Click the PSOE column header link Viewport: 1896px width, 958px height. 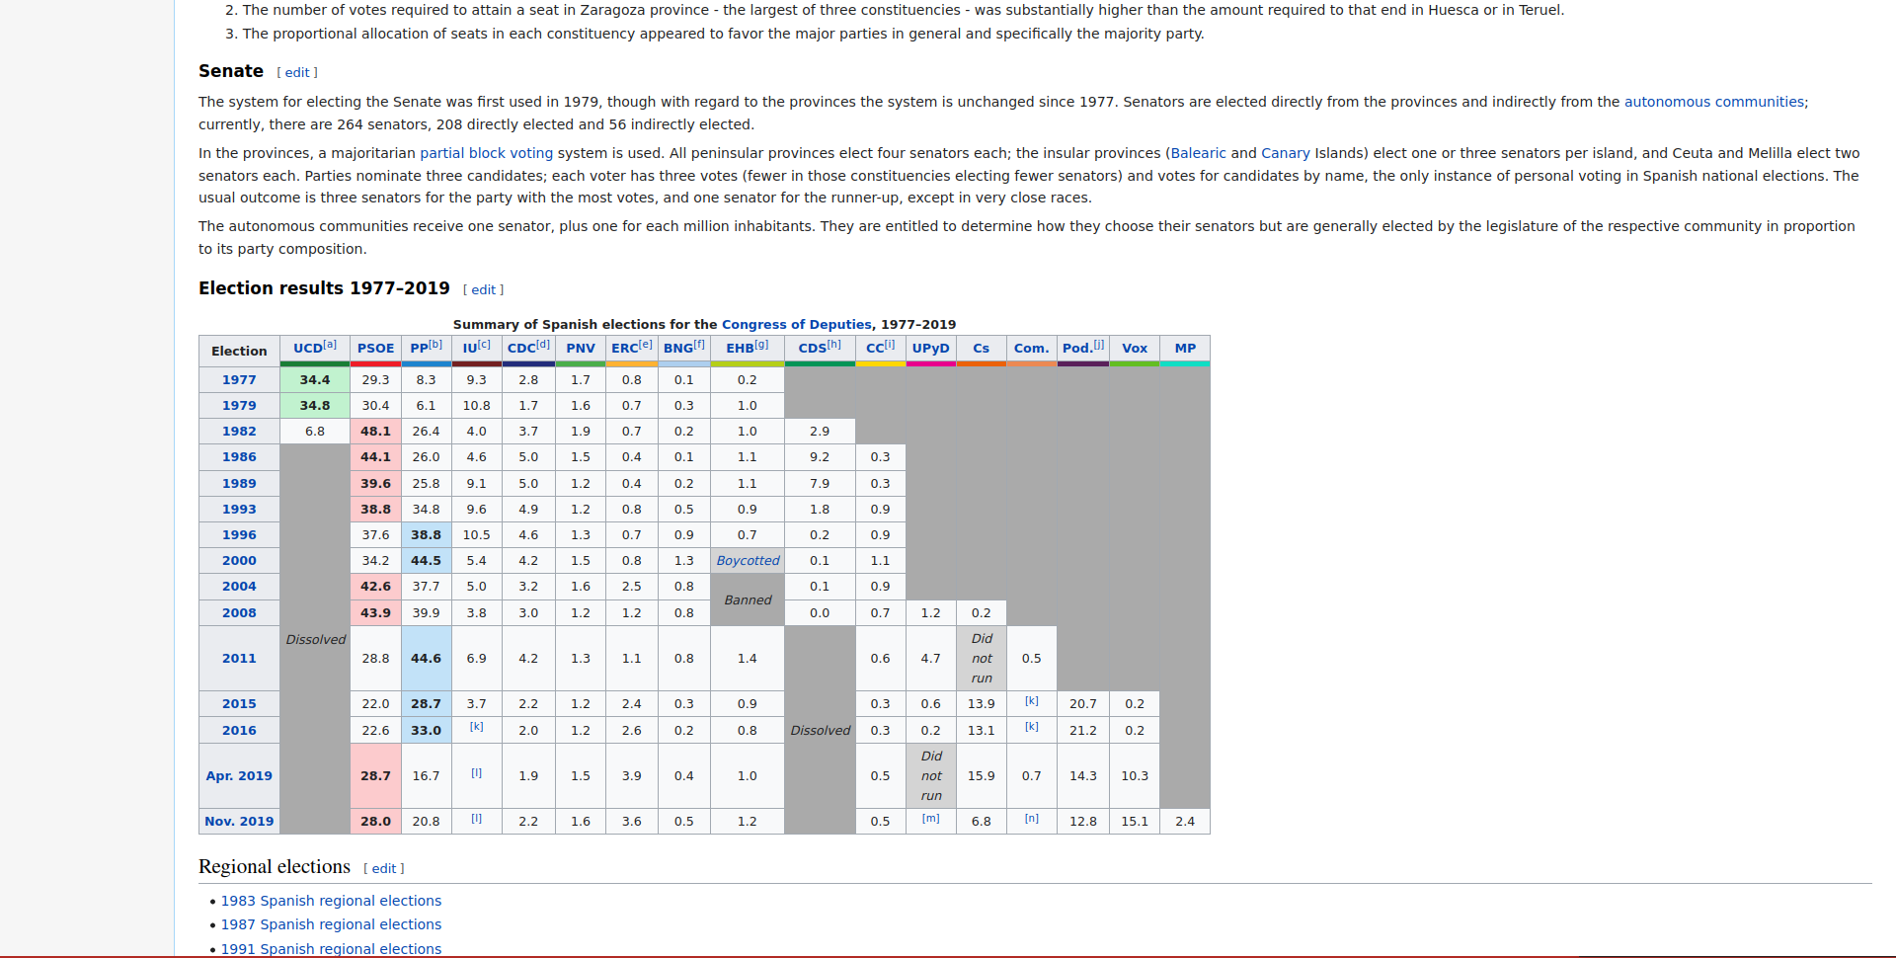coord(375,349)
